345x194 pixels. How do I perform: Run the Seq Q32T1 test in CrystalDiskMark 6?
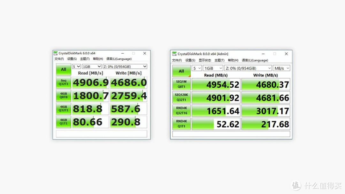click(63, 82)
